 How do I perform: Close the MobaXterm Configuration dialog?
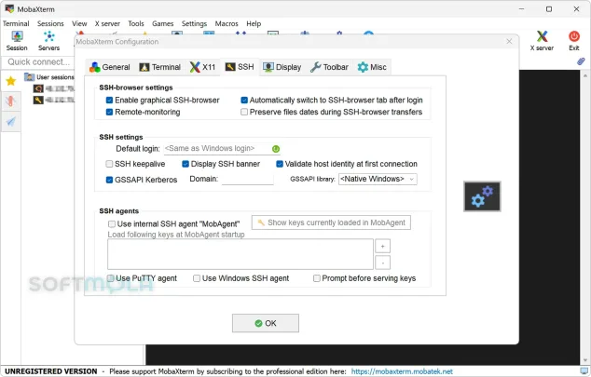(509, 41)
